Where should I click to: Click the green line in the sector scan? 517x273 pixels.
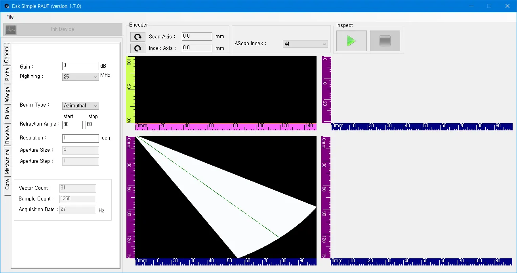point(208,187)
